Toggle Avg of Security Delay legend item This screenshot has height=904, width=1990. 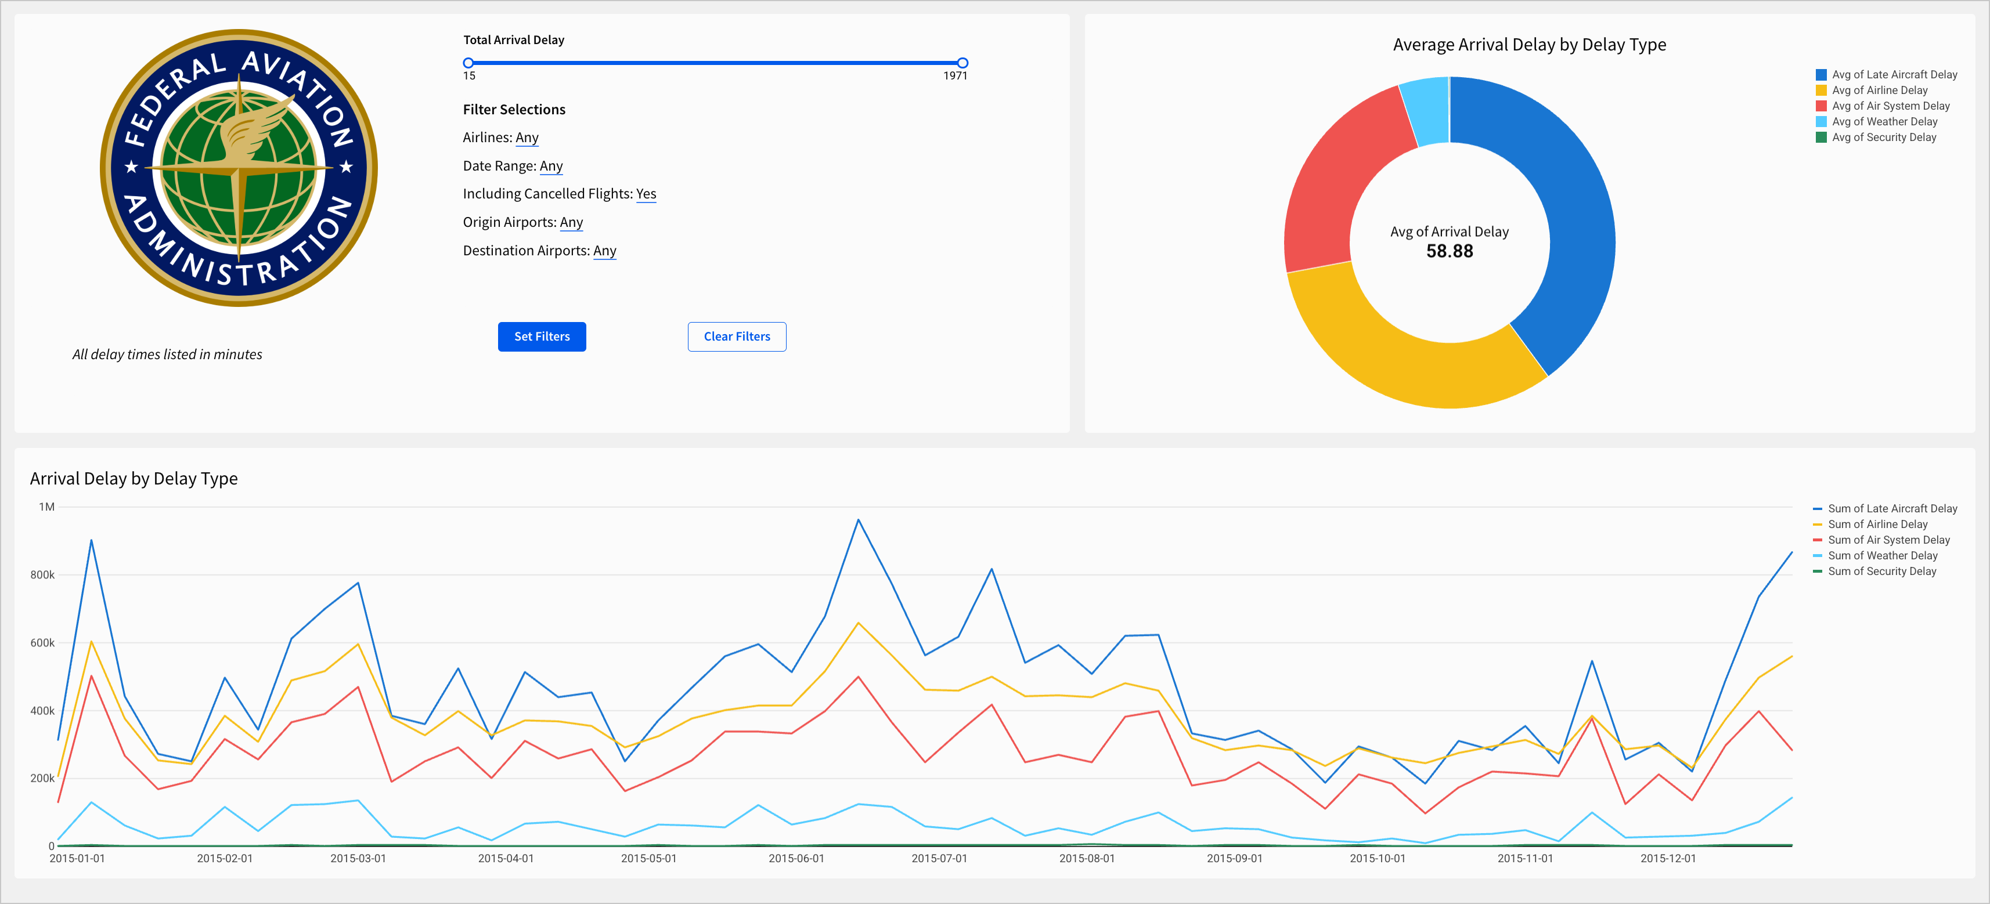tap(1883, 138)
